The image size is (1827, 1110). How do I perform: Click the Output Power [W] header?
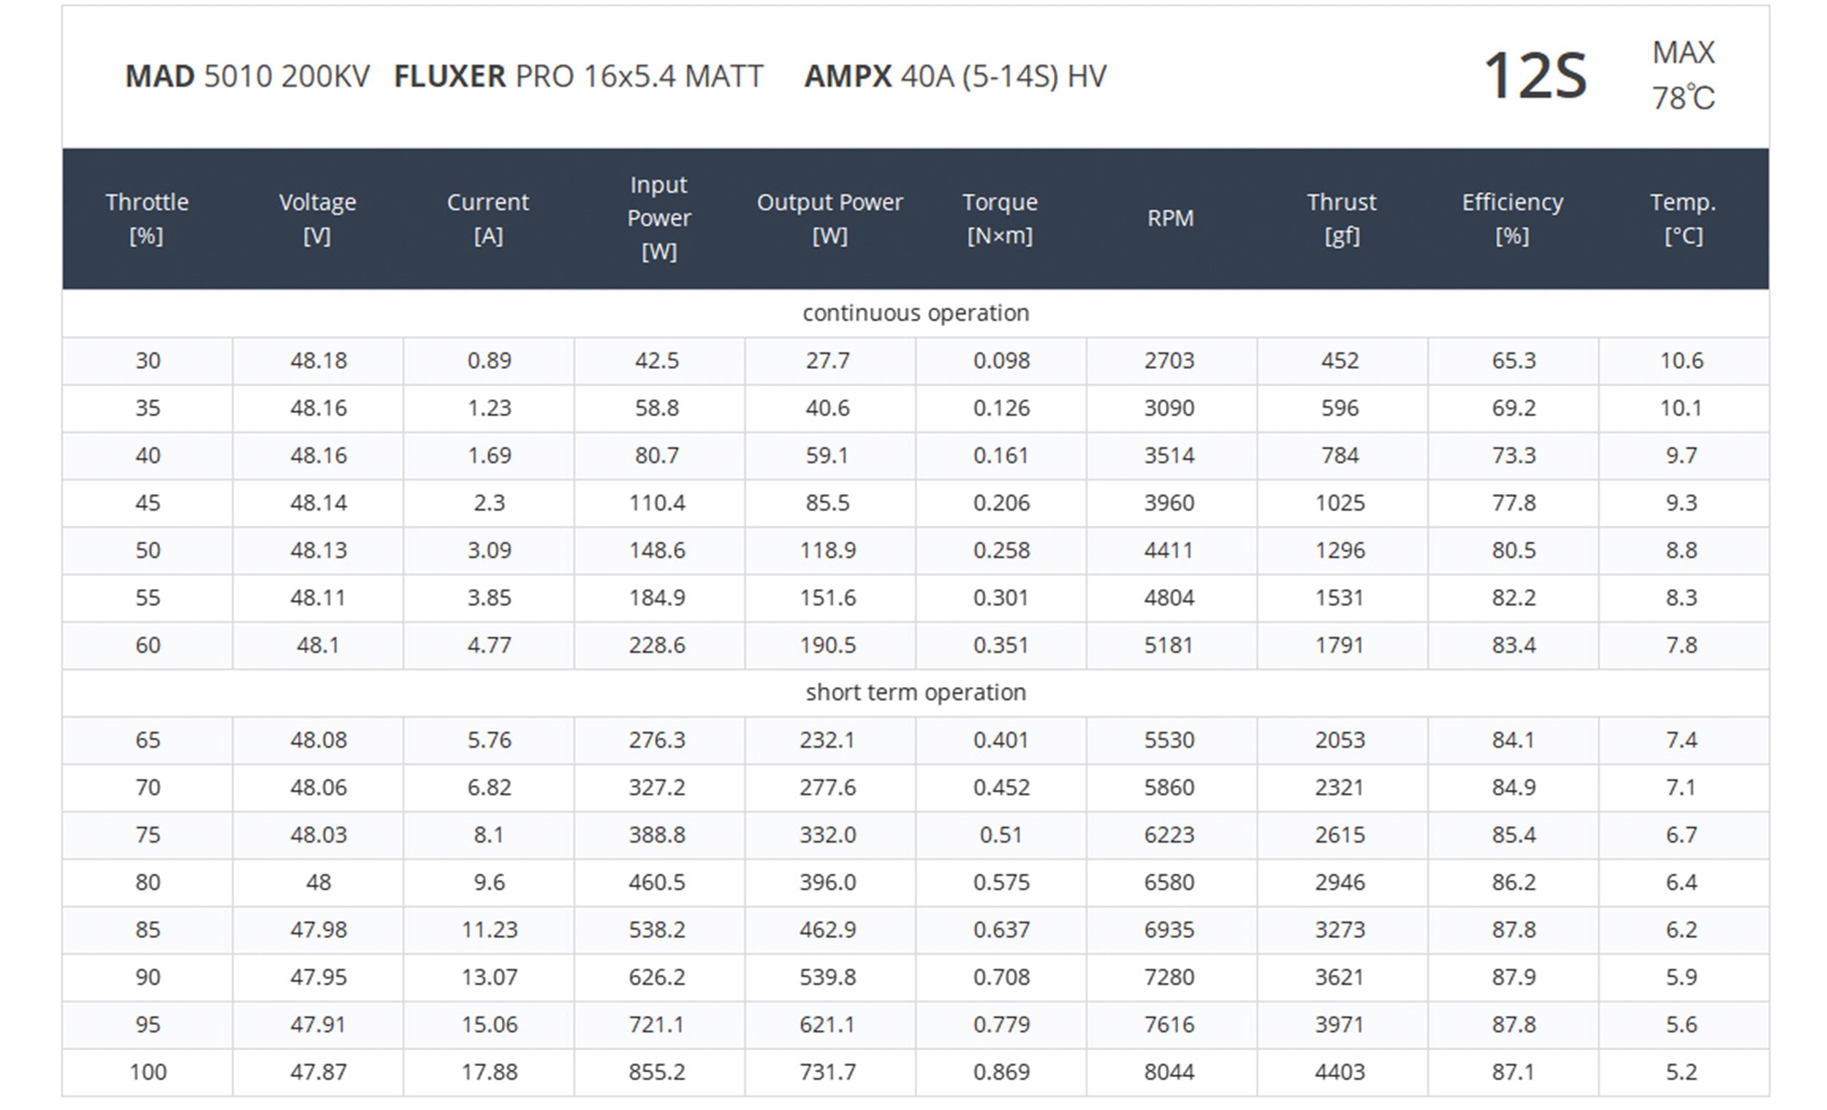pos(829,218)
